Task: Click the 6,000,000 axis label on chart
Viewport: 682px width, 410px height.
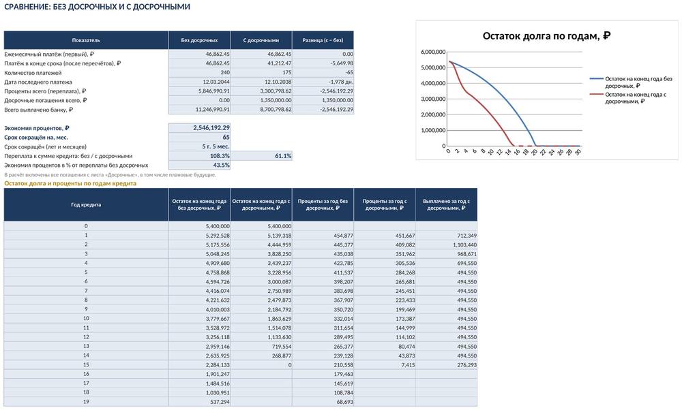Action: 433,52
